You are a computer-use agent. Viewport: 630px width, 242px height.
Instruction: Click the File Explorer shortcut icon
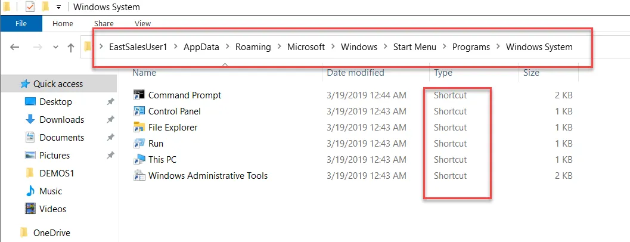[139, 127]
